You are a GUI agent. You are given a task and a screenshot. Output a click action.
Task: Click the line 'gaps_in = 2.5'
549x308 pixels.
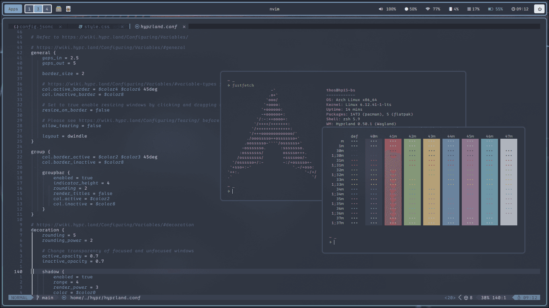coord(60,58)
